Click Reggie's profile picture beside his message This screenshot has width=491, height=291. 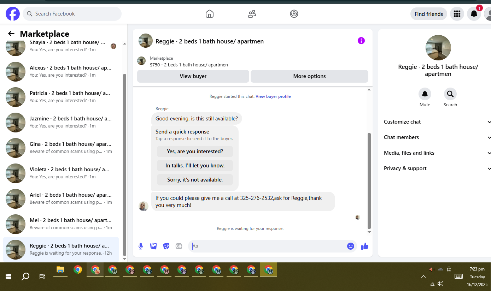144,206
